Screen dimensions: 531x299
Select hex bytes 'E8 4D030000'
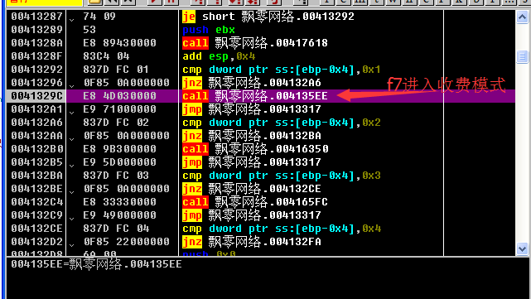click(119, 96)
